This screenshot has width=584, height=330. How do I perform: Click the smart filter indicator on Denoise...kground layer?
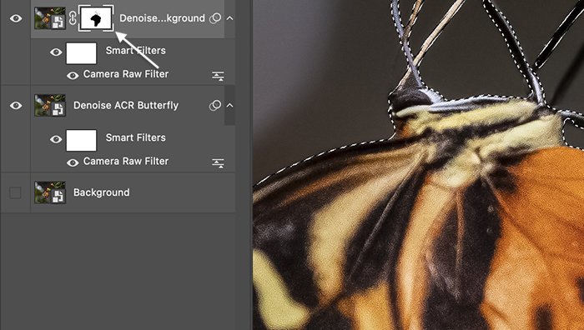click(x=215, y=18)
